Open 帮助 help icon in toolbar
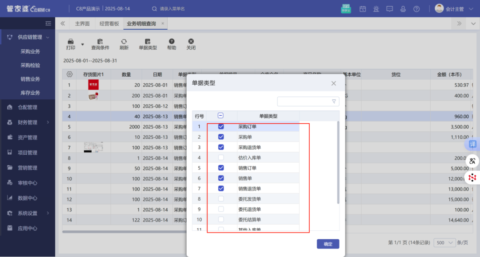480x257 pixels. [x=172, y=41]
